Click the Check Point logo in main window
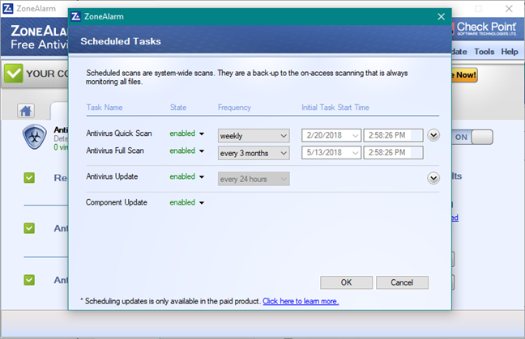Screen dimensions: 525x339 [x=484, y=29]
